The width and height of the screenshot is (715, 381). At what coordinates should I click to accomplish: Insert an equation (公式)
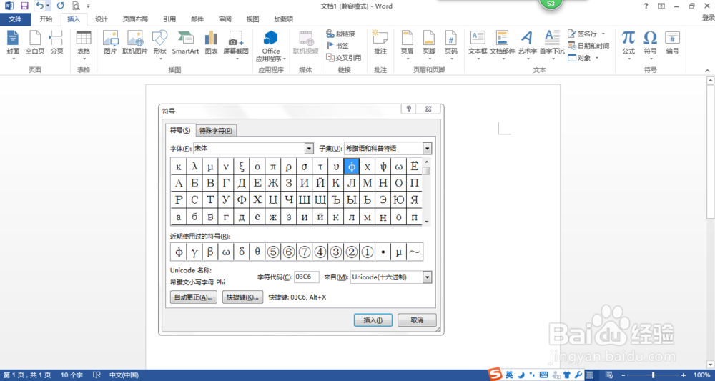click(628, 44)
